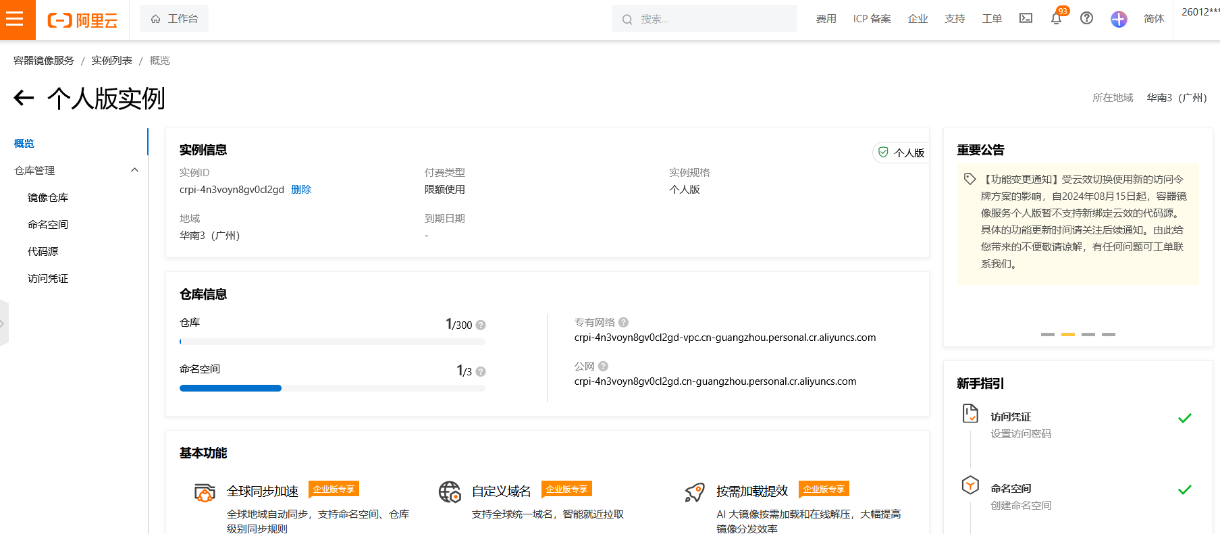Click 企业版专享 tag beside 全球同步加速
The height and width of the screenshot is (534, 1220).
[x=334, y=489]
